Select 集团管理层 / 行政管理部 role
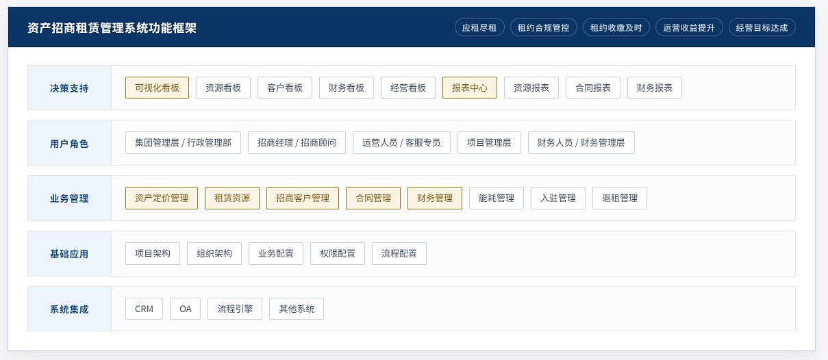This screenshot has height=360, width=828. [x=183, y=143]
